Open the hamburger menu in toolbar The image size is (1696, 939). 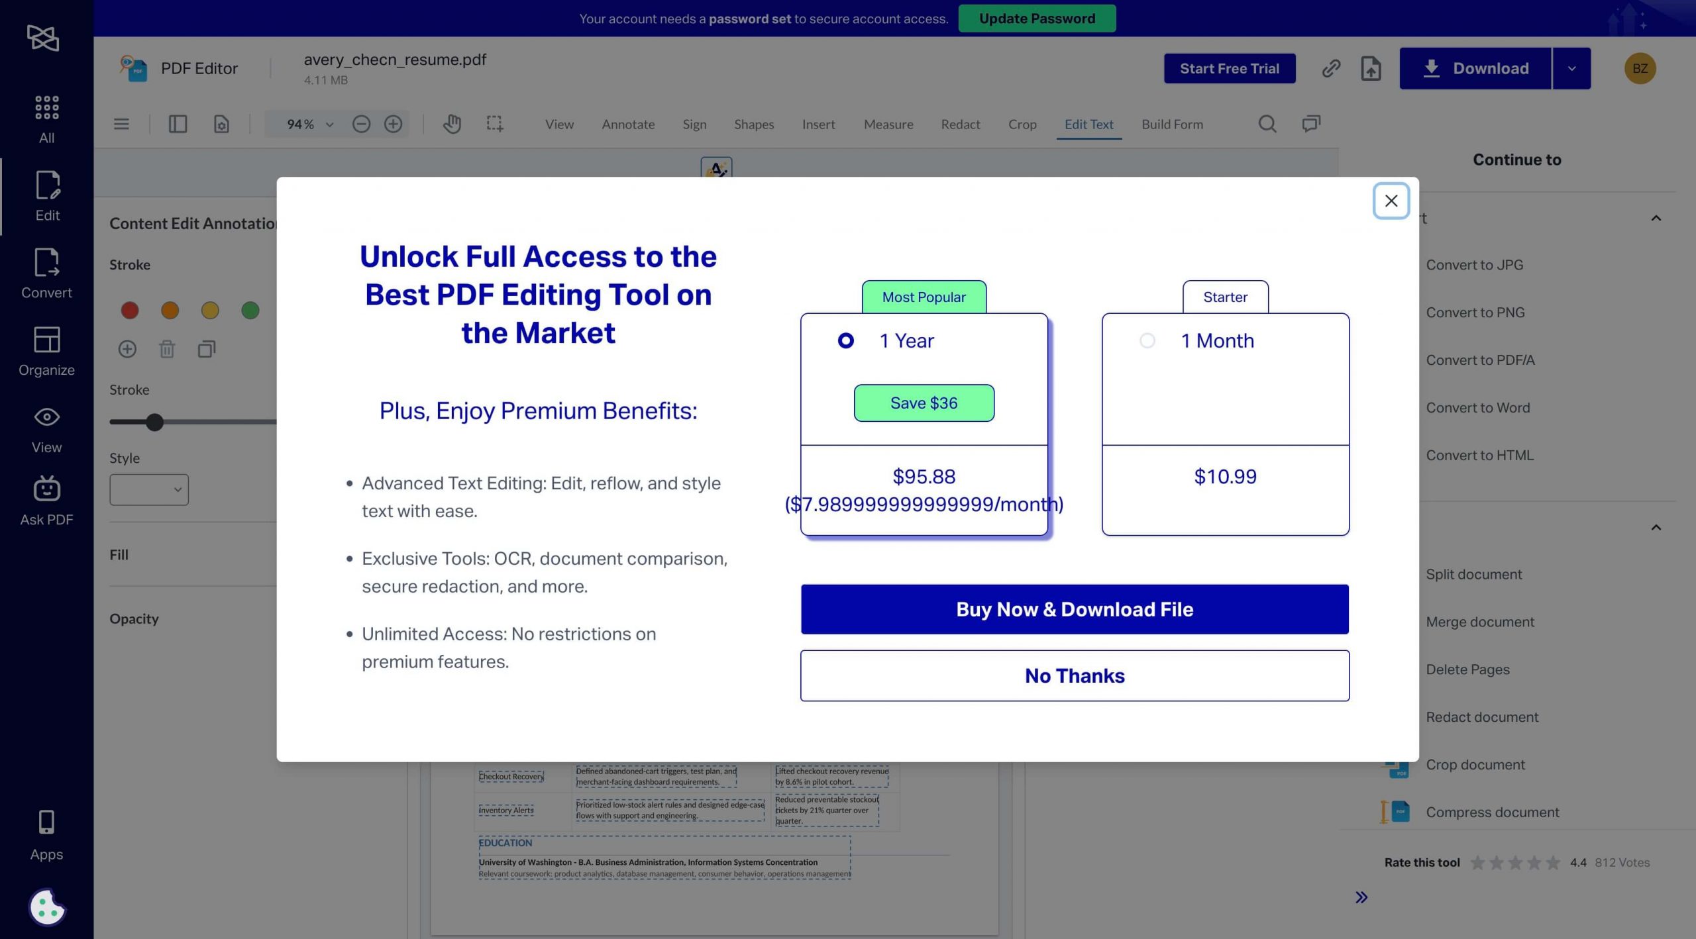click(121, 124)
